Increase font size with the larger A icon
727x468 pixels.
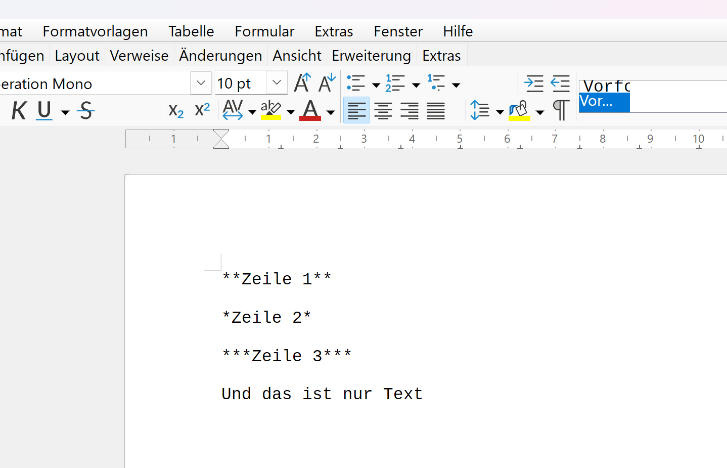[x=302, y=83]
